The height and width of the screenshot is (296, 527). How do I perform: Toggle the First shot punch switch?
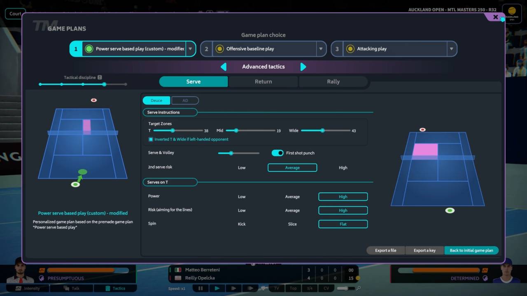pyautogui.click(x=277, y=153)
